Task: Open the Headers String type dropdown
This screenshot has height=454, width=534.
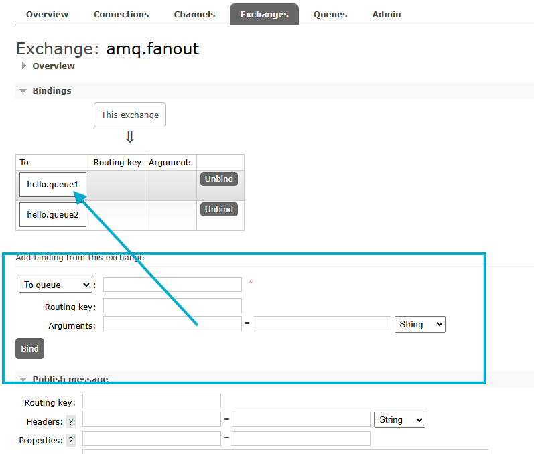Action: tap(399, 420)
